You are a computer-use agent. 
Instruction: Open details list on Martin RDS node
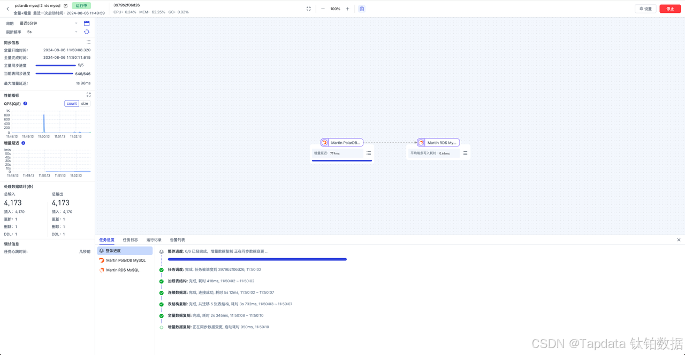[465, 153]
